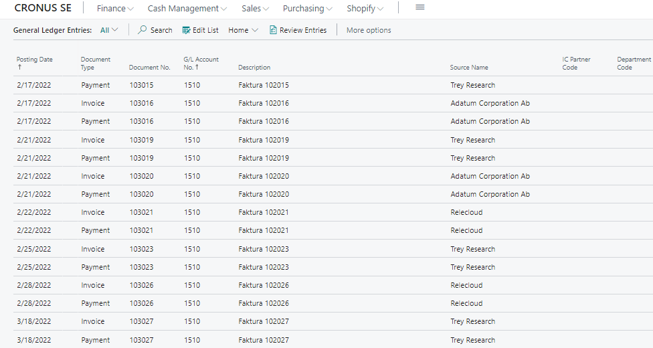Click 2/17/2022 date in 103015 Payment row

coord(33,85)
